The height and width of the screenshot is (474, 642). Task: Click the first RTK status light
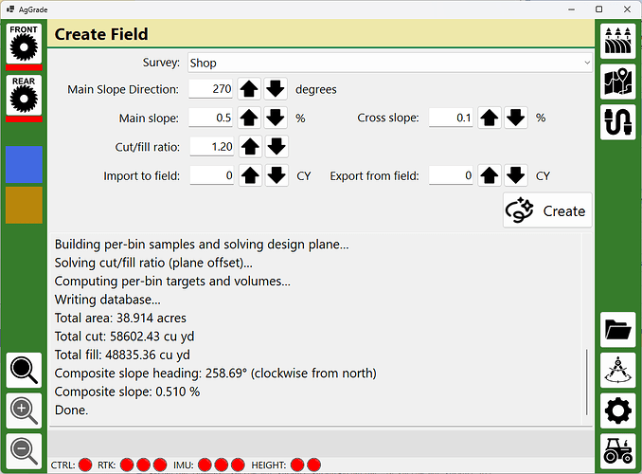[127, 465]
